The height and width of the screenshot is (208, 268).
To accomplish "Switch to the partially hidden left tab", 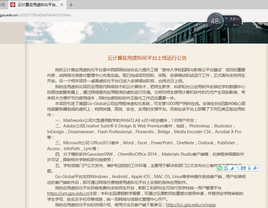I will coord(2,5).
